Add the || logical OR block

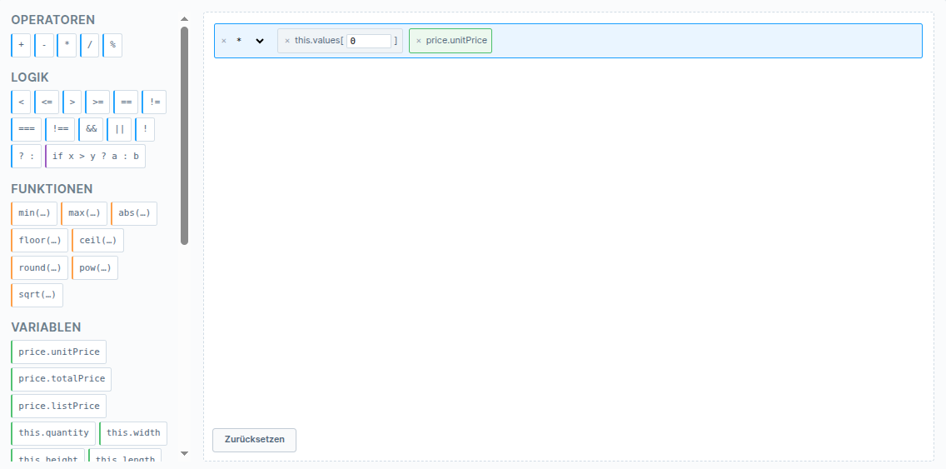pos(119,129)
